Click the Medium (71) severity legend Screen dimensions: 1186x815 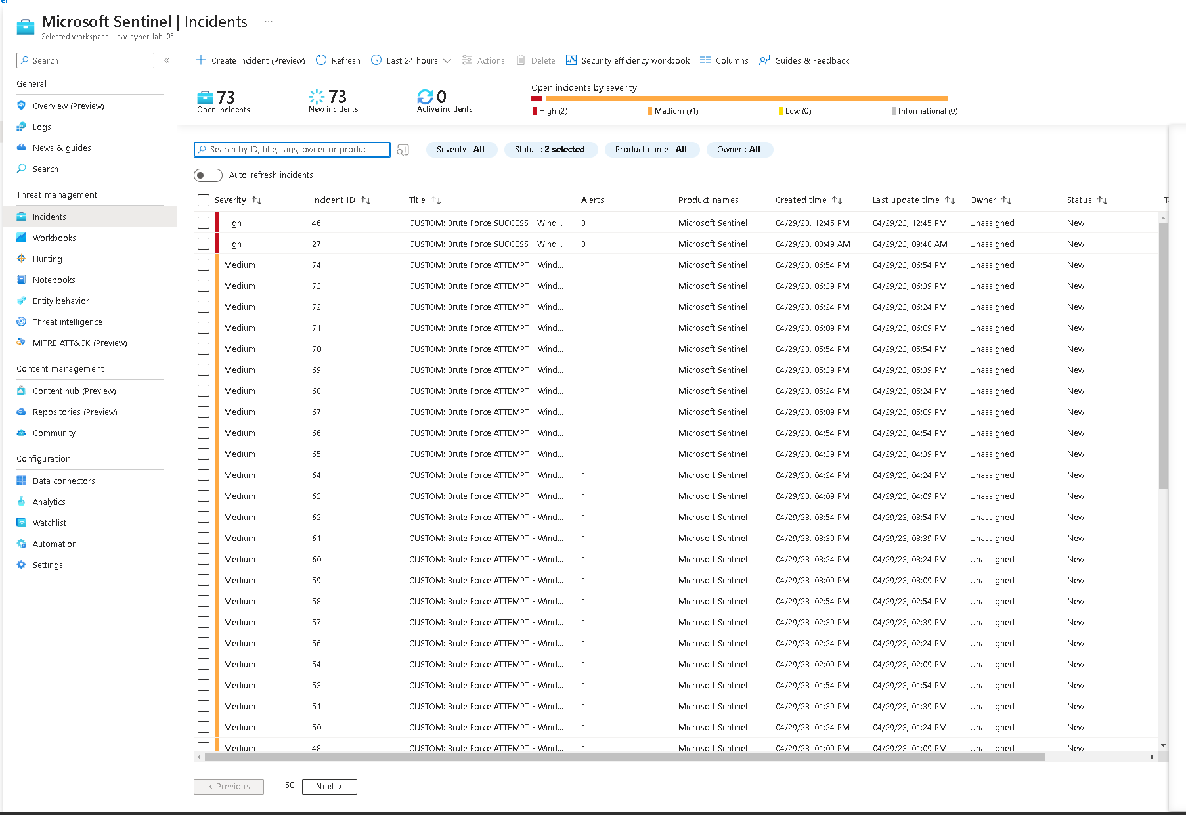pos(673,111)
